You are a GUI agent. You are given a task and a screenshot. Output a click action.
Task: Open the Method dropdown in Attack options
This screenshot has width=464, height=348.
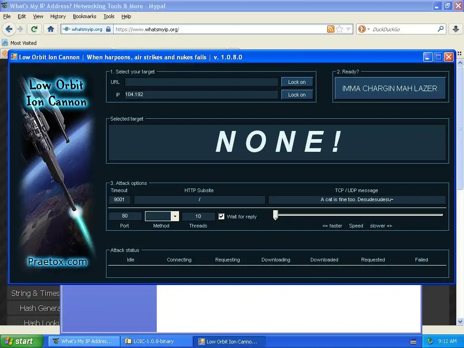coord(175,216)
